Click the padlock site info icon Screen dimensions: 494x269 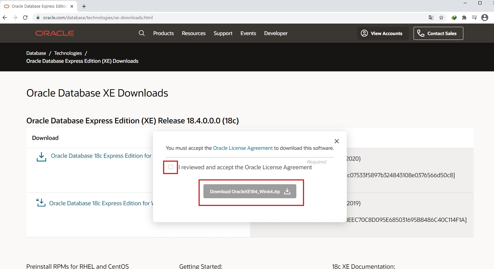38,18
